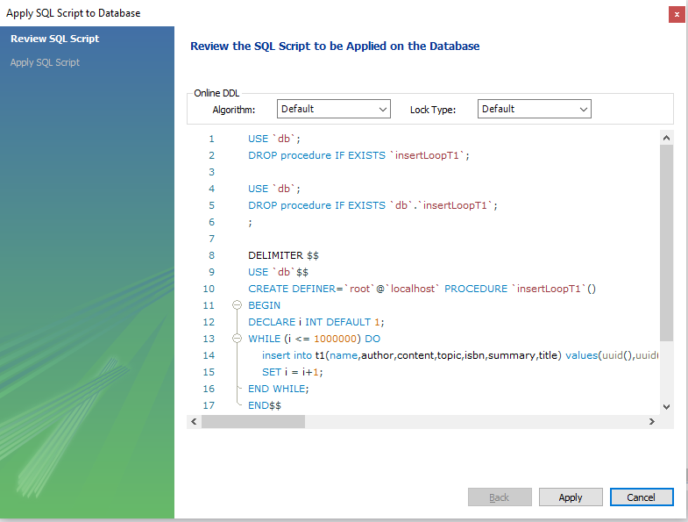Click the horizontal scroll left arrow
Viewport: 688px width, 522px height.
tap(195, 422)
